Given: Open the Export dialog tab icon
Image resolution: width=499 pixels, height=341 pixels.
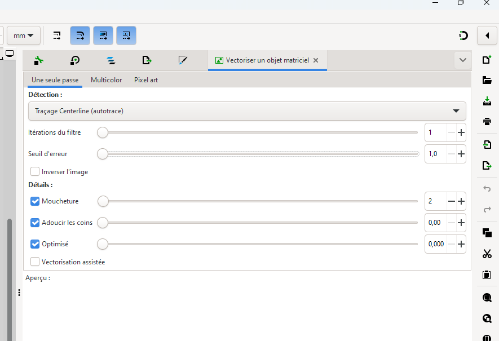Looking at the screenshot, I should click(147, 60).
